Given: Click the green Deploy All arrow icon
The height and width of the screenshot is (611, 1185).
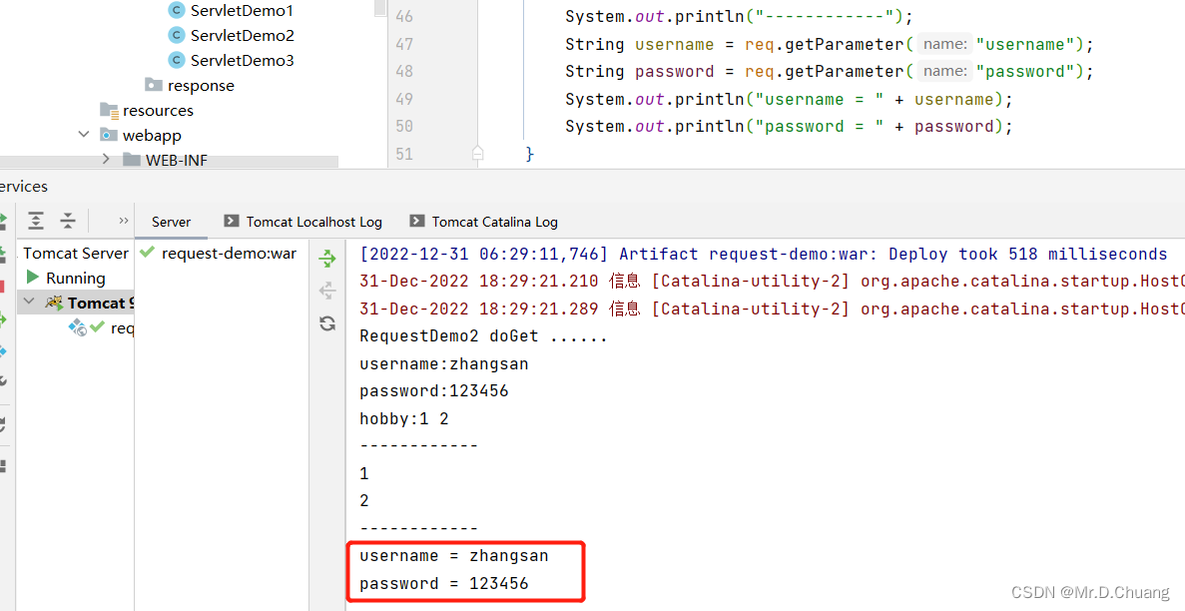Looking at the screenshot, I should point(327,260).
